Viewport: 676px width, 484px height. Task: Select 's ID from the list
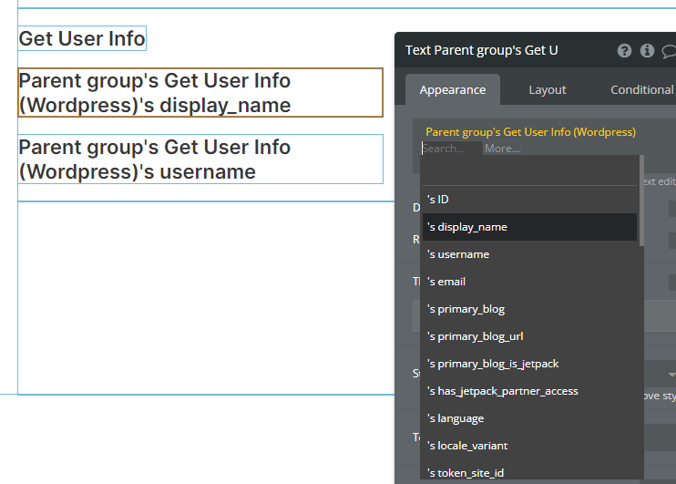point(438,200)
